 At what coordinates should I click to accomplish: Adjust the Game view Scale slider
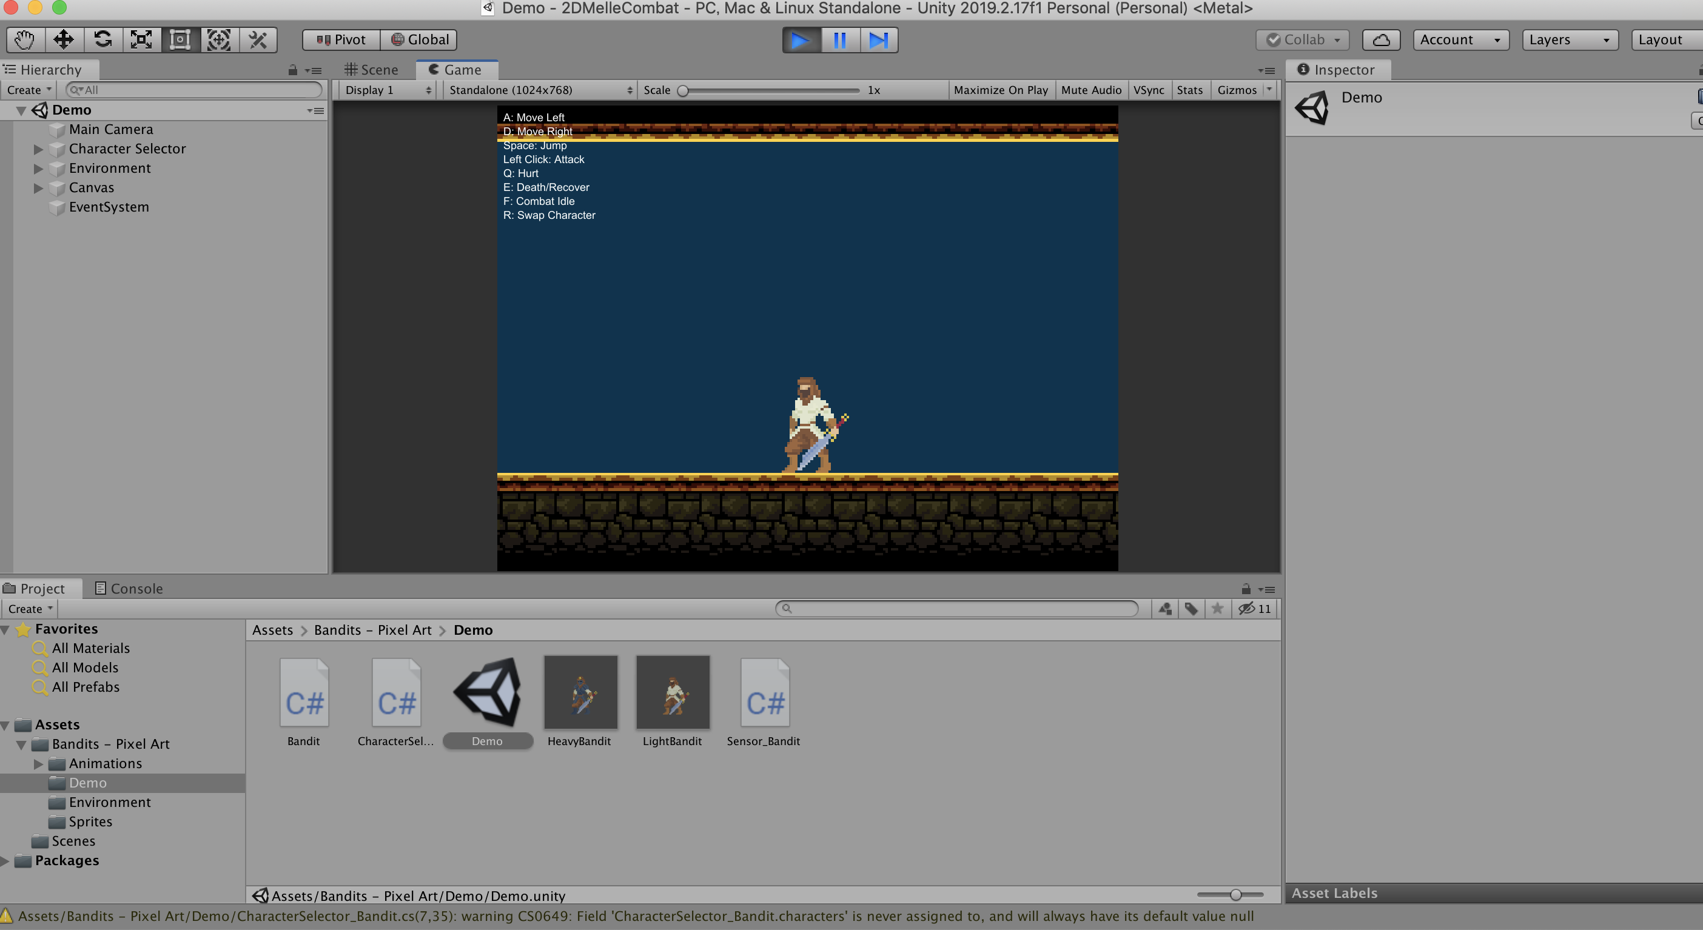(684, 90)
